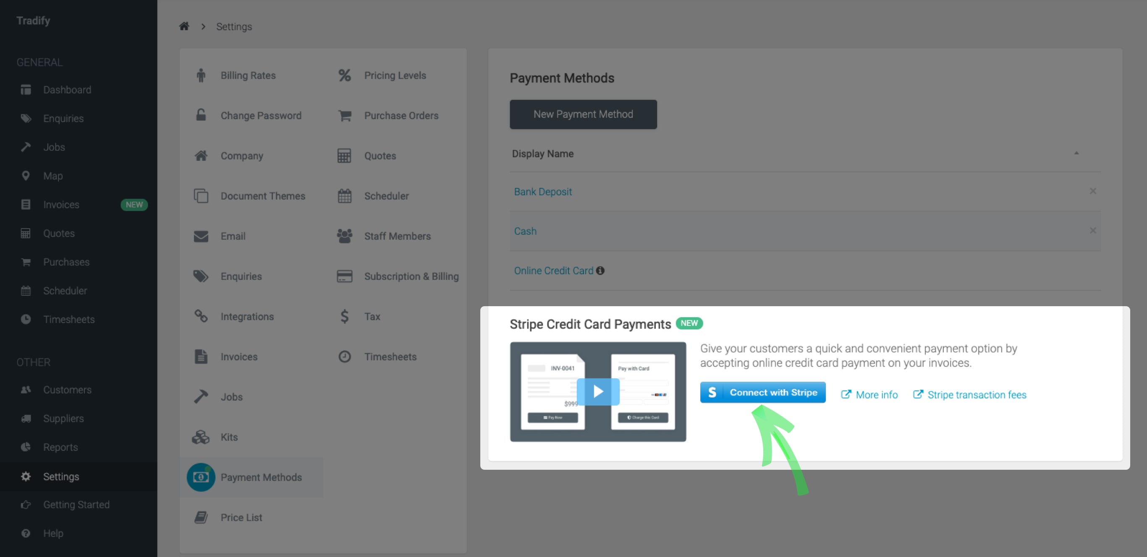Click the Purchase Orders cart icon
This screenshot has width=1147, height=557.
345,115
